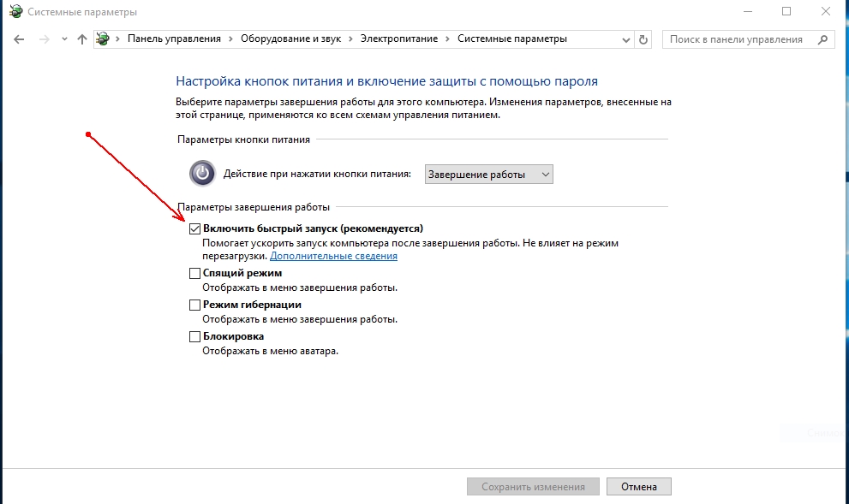Open recent locations chevron near navigation arrows
The height and width of the screenshot is (504, 849).
[x=63, y=39]
